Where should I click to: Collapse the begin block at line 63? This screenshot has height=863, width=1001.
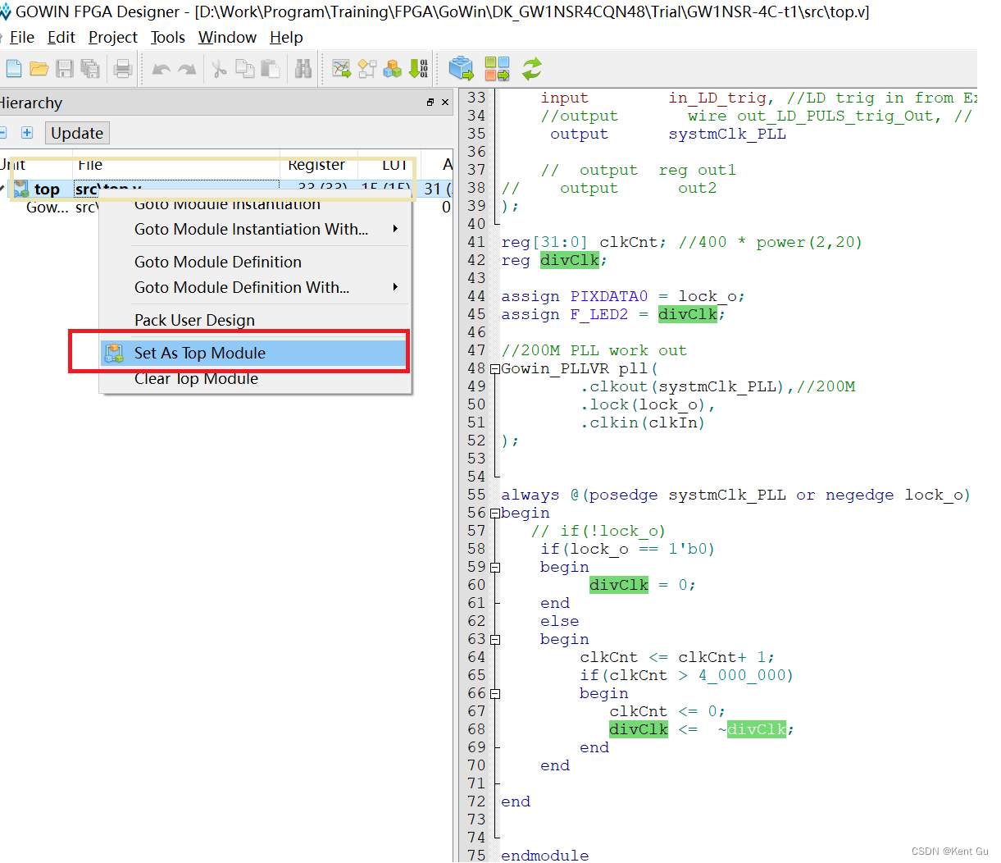495,640
